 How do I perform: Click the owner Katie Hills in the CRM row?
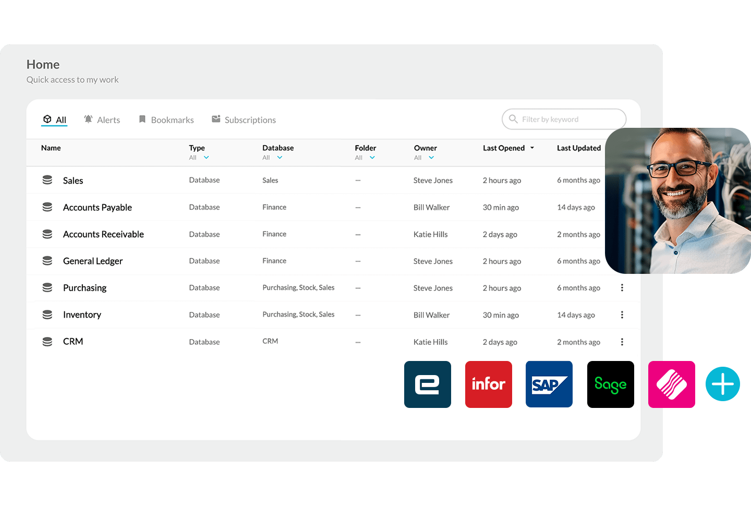coord(430,342)
